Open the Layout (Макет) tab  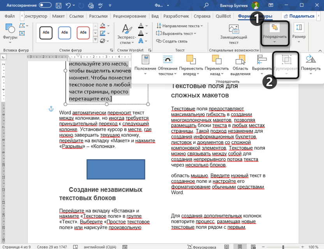(x=58, y=16)
